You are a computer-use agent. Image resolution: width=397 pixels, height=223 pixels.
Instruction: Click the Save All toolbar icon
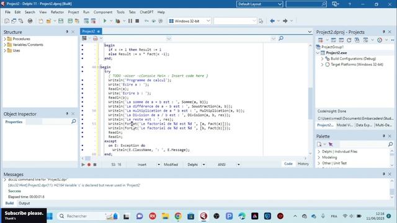pos(70,21)
